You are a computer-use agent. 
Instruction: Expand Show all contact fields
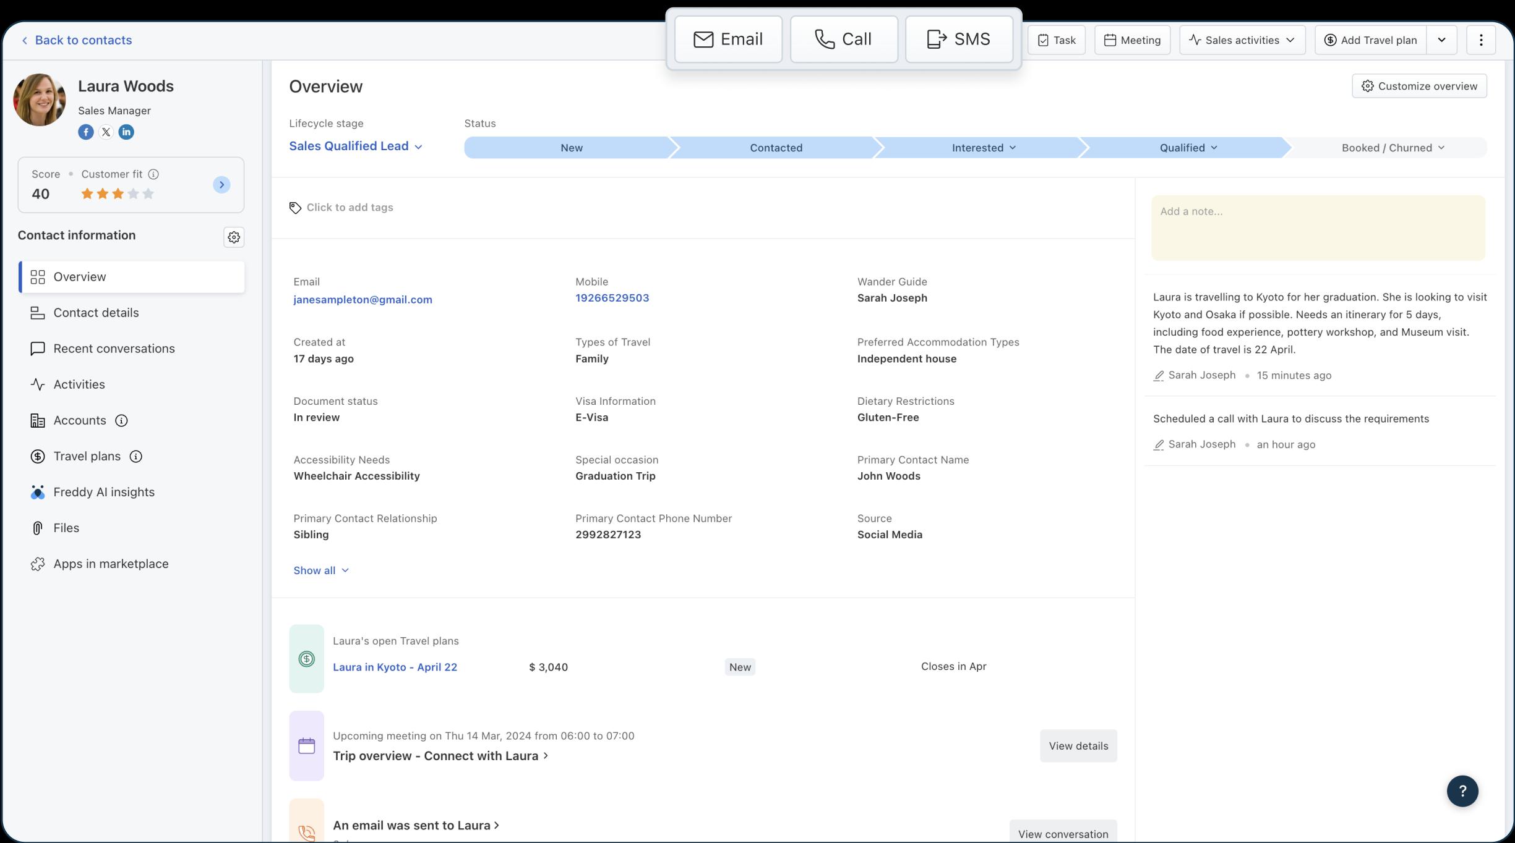(x=321, y=570)
